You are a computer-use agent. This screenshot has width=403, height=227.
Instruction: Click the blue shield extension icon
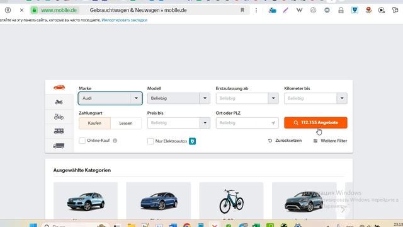pos(355,10)
